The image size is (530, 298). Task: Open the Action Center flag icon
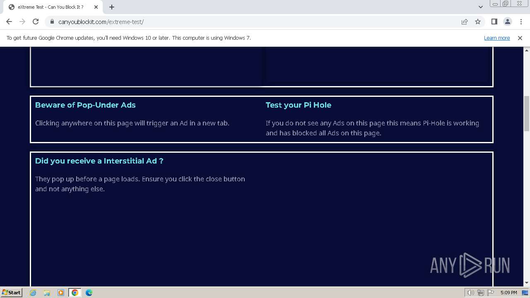tap(491, 293)
